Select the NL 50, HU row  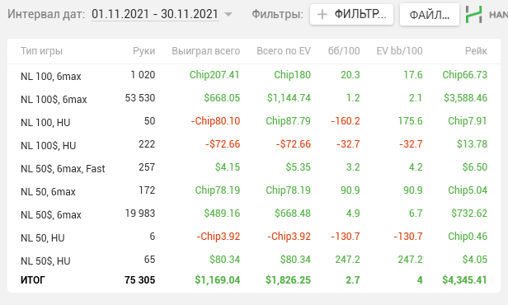[254, 237]
